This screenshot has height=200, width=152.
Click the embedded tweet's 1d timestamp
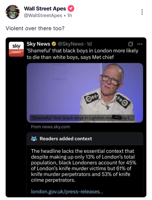coord(89,44)
